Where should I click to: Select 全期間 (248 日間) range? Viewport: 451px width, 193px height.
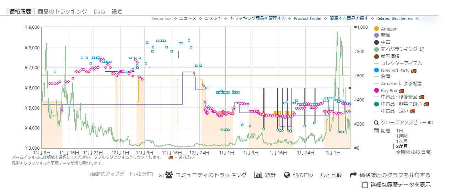(x=414, y=152)
